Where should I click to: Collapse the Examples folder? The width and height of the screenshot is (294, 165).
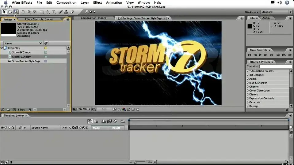click(x=2, y=48)
